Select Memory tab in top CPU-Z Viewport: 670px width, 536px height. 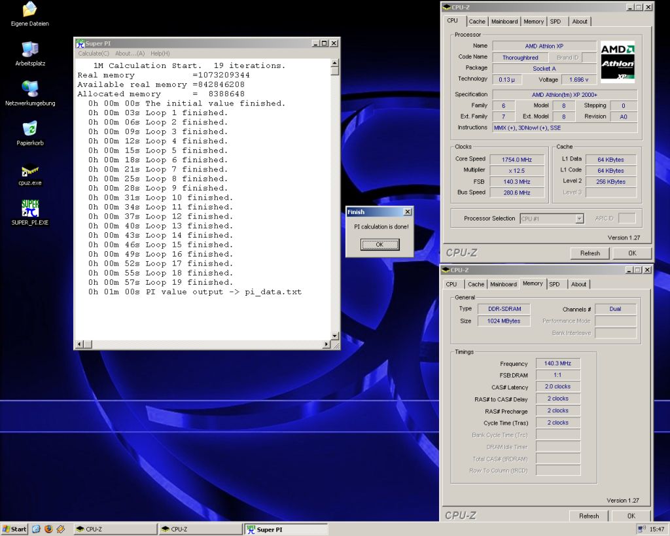(534, 22)
